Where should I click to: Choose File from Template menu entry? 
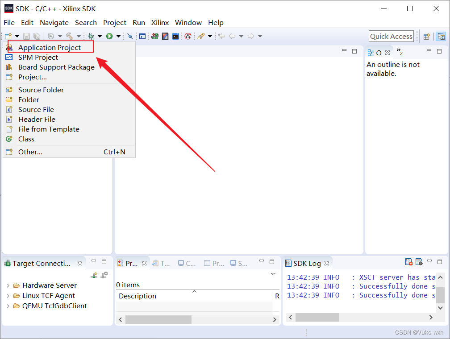[x=69, y=129]
